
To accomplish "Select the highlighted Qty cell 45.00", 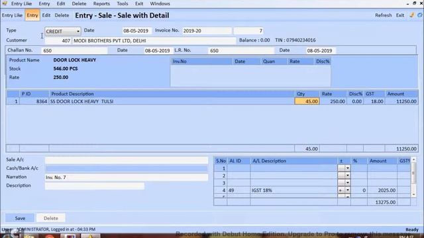I will (x=307, y=101).
